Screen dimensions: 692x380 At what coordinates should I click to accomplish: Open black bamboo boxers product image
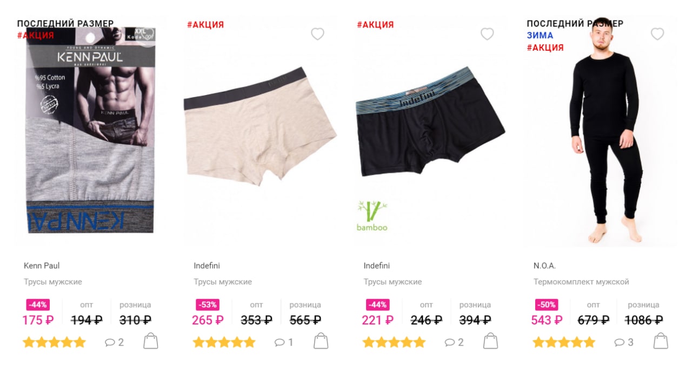pos(430,122)
